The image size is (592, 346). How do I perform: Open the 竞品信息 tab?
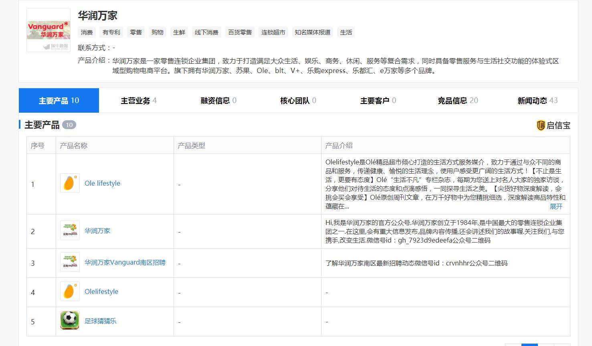click(x=458, y=101)
